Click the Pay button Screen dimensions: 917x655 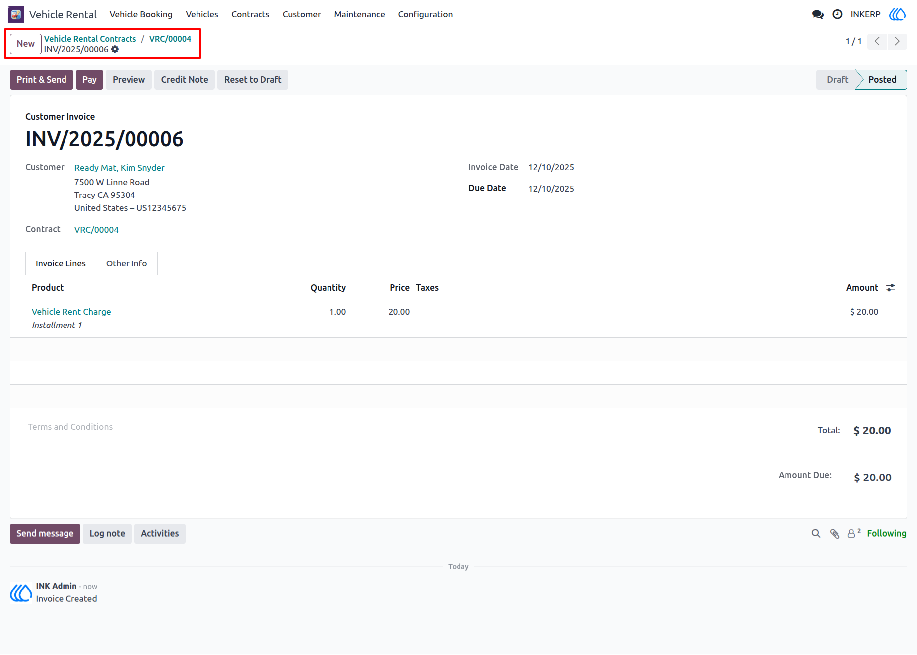pyautogui.click(x=89, y=80)
